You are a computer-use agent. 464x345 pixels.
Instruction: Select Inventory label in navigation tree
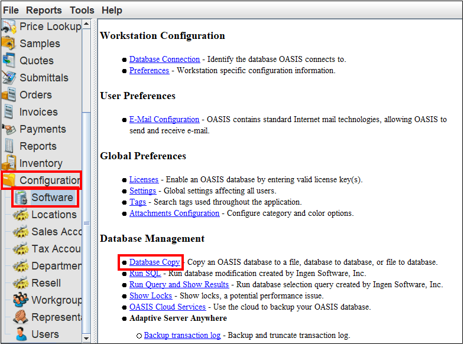(x=41, y=163)
